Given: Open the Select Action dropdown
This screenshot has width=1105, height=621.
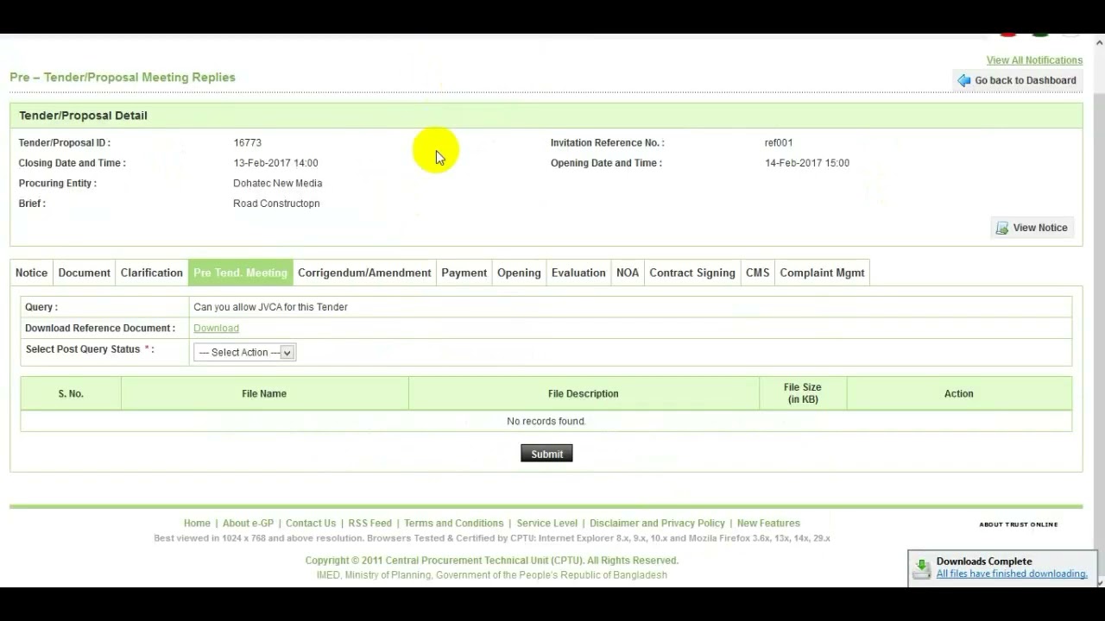Looking at the screenshot, I should click(244, 352).
